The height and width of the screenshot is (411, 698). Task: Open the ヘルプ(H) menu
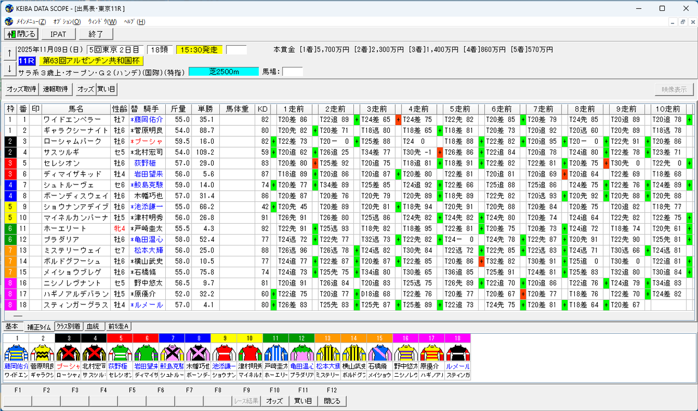tap(134, 22)
